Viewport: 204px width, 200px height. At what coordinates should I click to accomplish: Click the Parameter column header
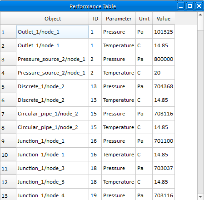click(119, 19)
